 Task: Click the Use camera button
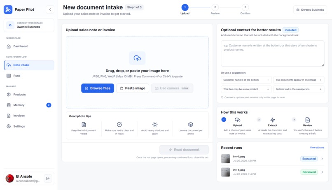[172, 88]
